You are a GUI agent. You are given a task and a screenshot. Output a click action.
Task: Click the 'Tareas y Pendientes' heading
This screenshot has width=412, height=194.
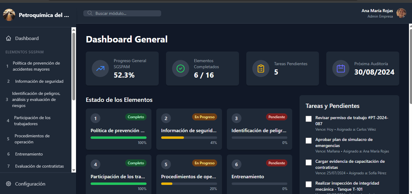click(332, 106)
